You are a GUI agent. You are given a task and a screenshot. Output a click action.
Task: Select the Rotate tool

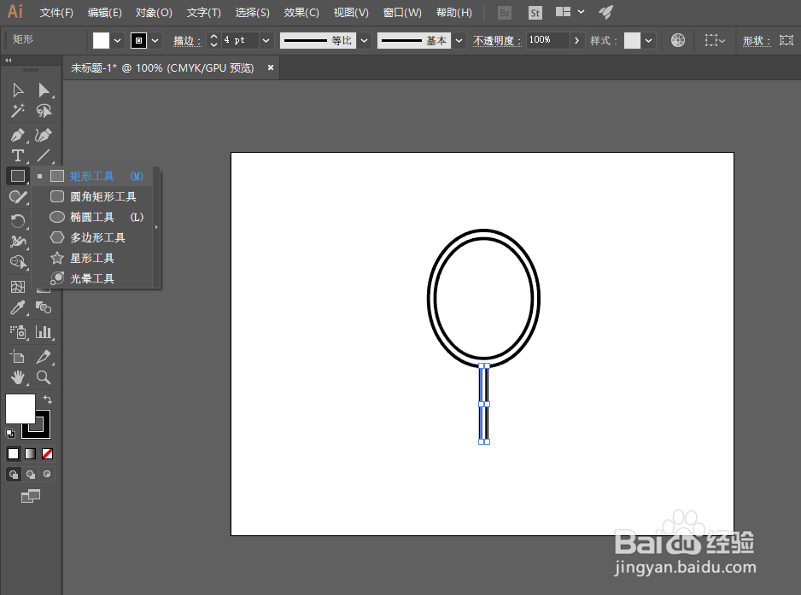(x=18, y=220)
